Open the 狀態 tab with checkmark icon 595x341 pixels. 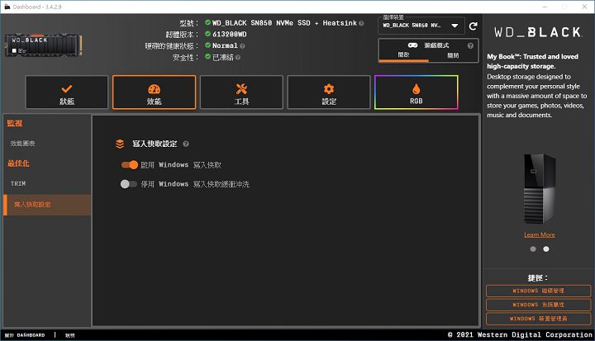[x=67, y=92]
